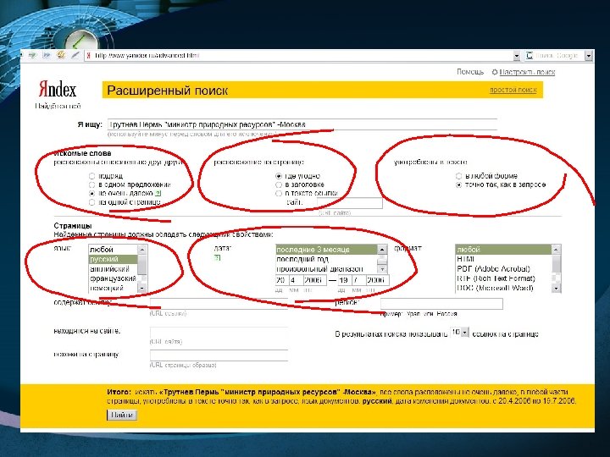Viewport: 610px width, 457px height.
Task: Click the reload icon in browser toolbar
Action: point(61,55)
